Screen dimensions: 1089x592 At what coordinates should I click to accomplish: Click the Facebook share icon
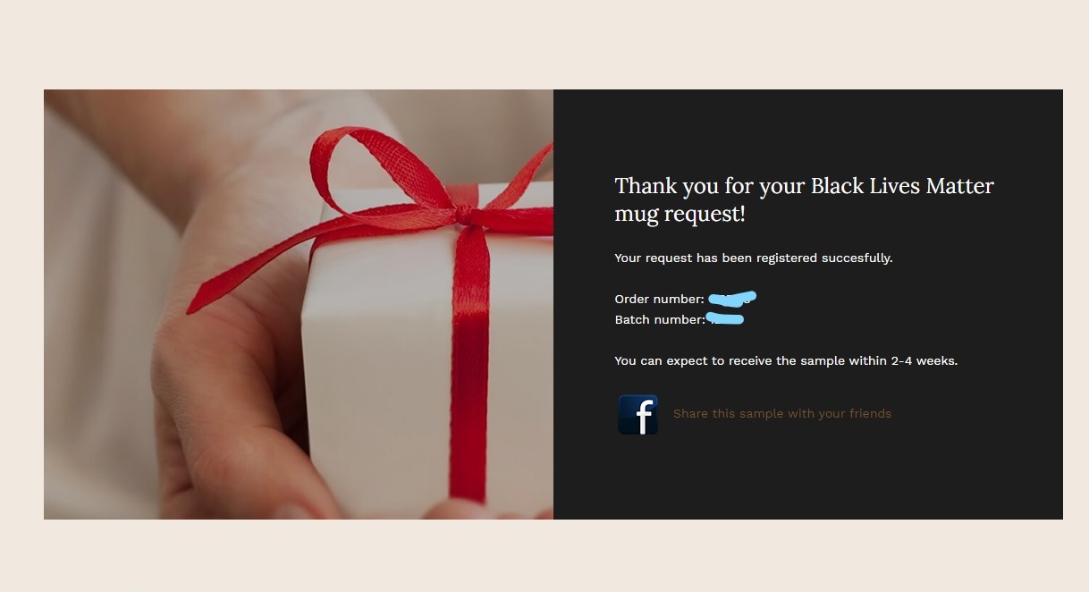pos(638,415)
